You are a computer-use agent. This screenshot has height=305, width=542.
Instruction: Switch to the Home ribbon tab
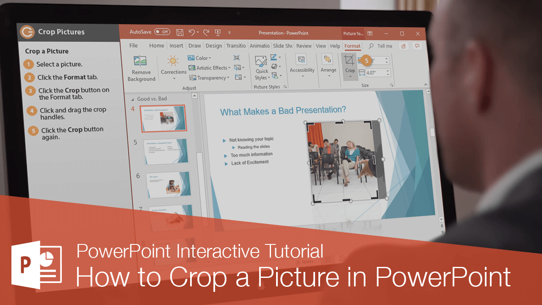point(157,45)
